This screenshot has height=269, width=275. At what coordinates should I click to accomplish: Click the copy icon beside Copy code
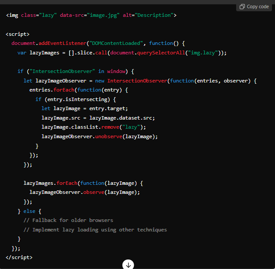point(242,6)
